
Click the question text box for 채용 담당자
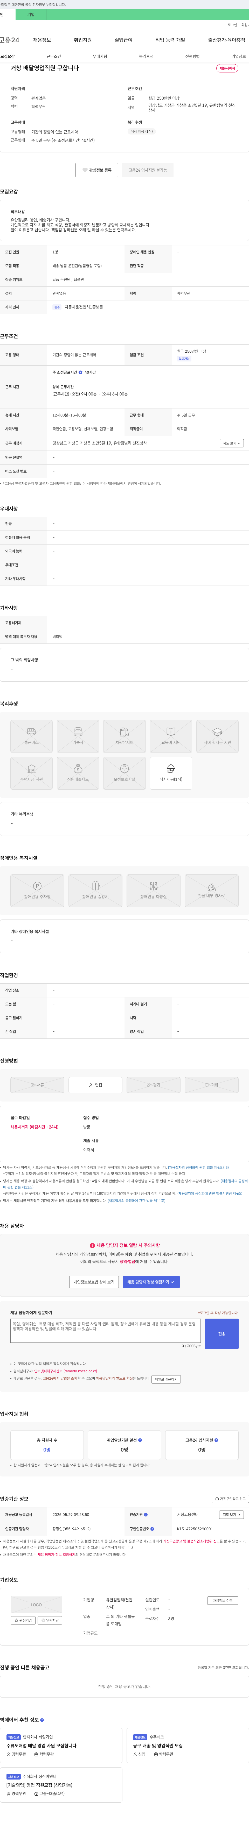tap(105, 1331)
